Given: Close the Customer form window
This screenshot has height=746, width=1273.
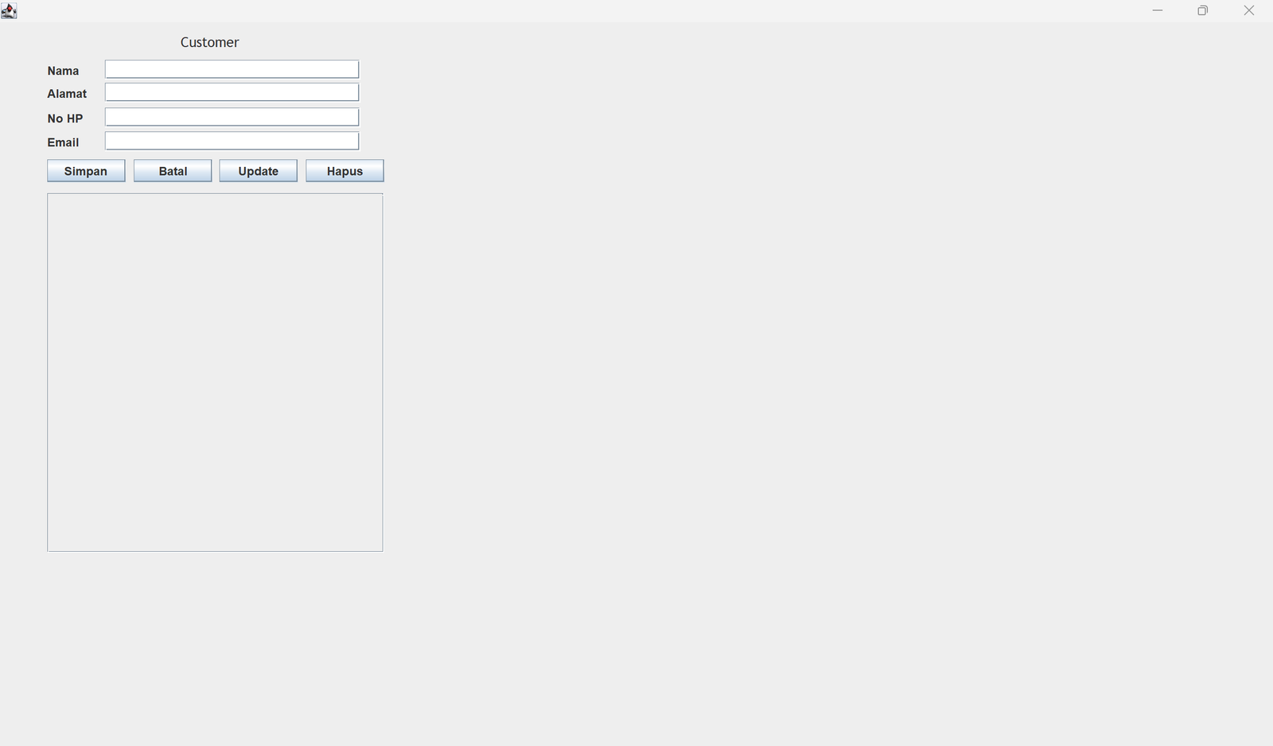Looking at the screenshot, I should (x=1248, y=10).
